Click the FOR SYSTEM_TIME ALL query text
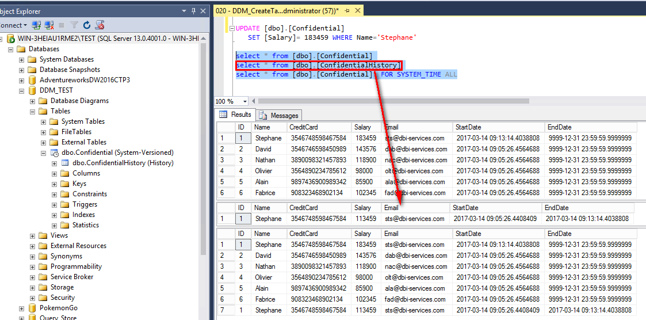 coord(419,75)
